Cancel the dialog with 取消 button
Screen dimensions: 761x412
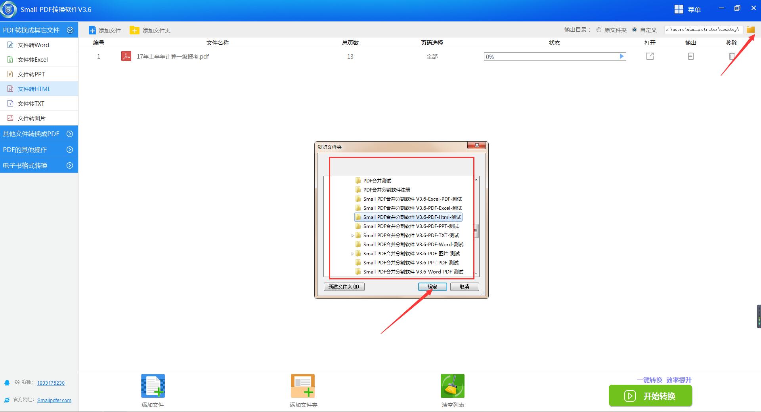click(465, 287)
